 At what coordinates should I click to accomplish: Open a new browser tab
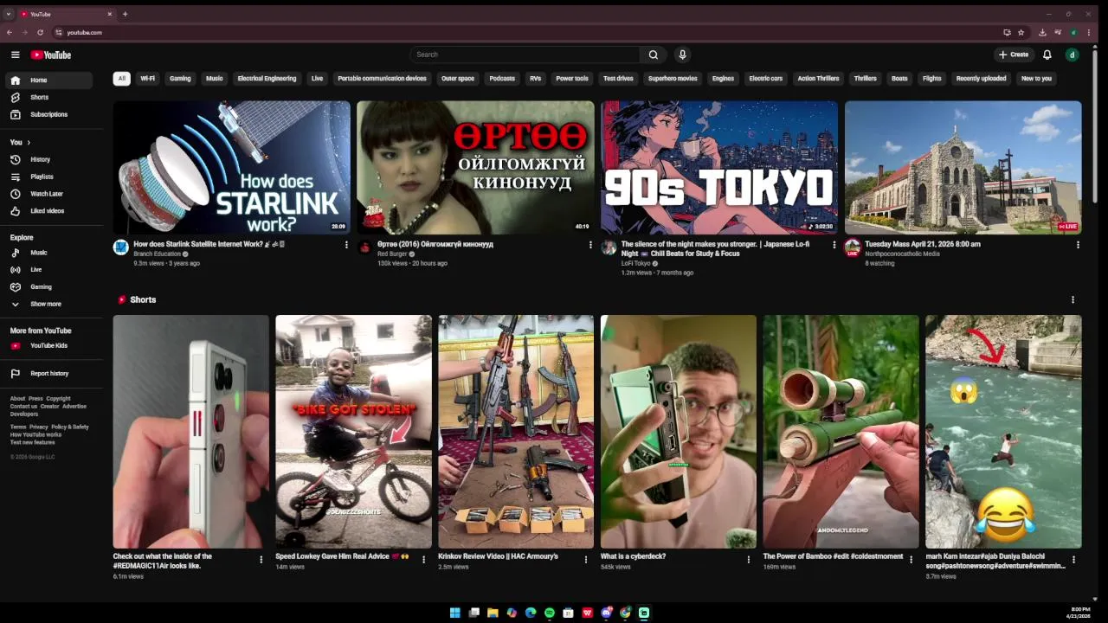pyautogui.click(x=125, y=14)
